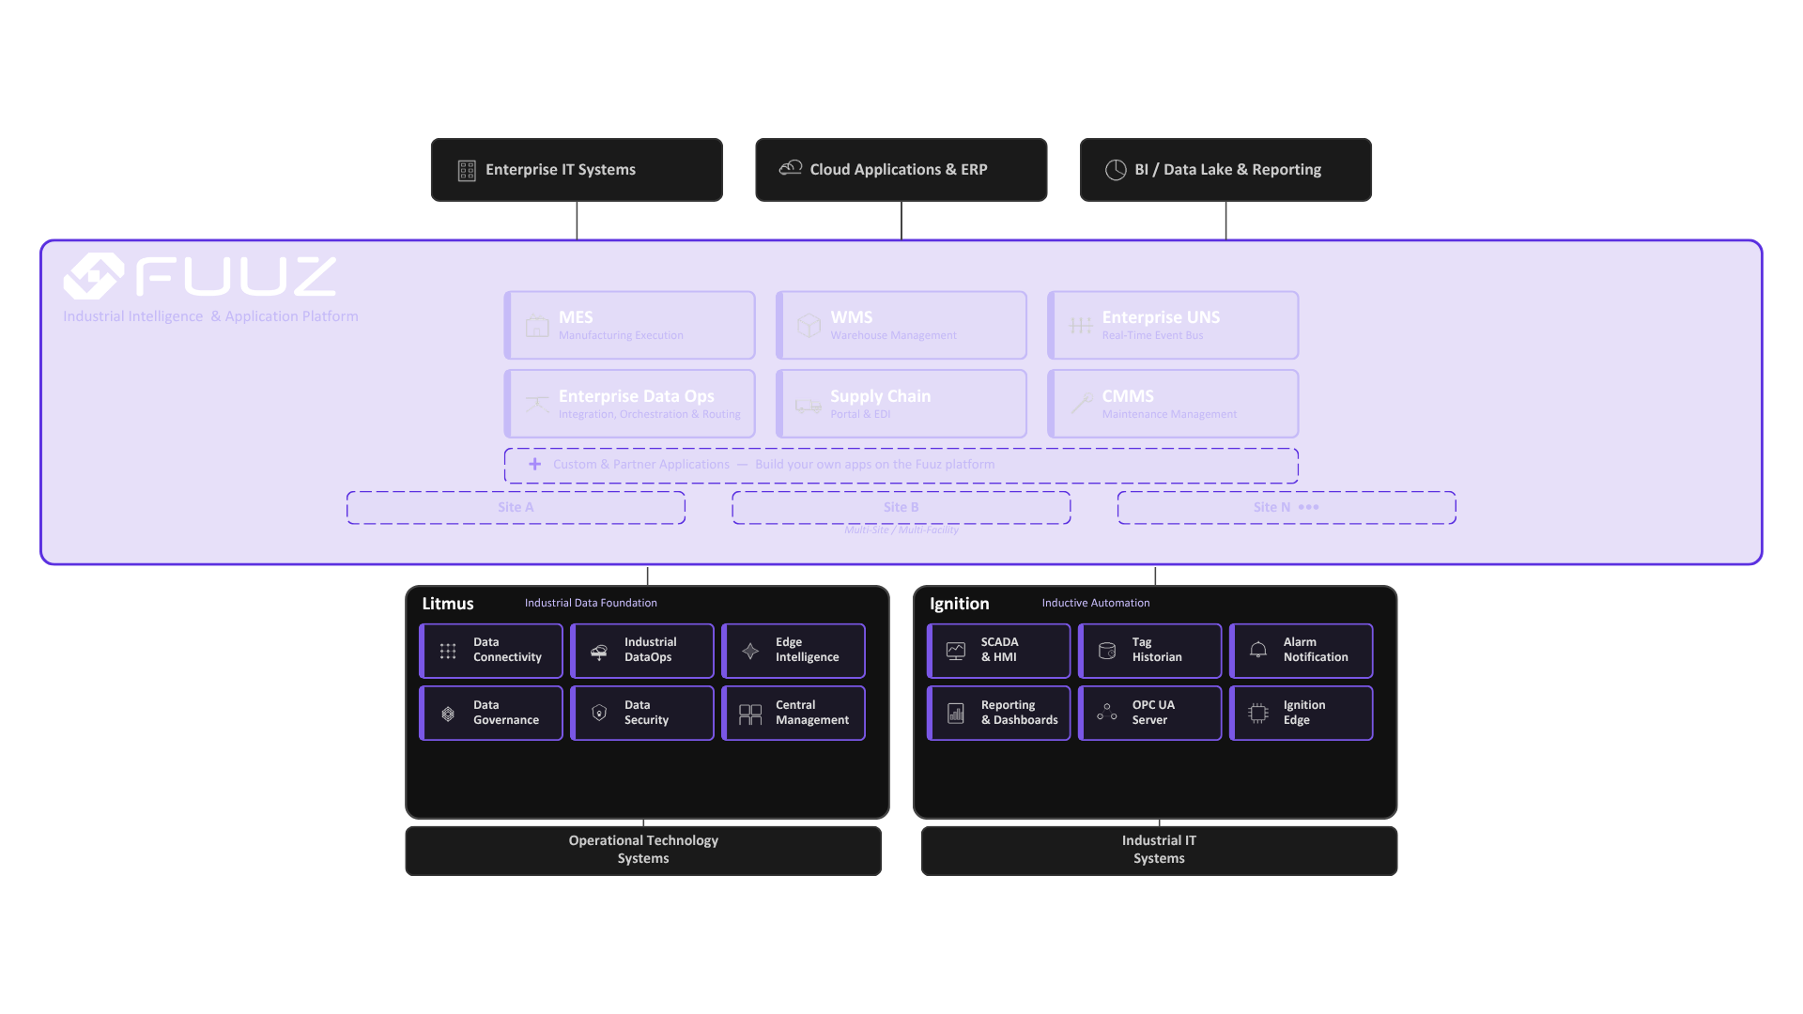
Task: Select the Cloud Applications & ERP box
Action: pyautogui.click(x=901, y=170)
